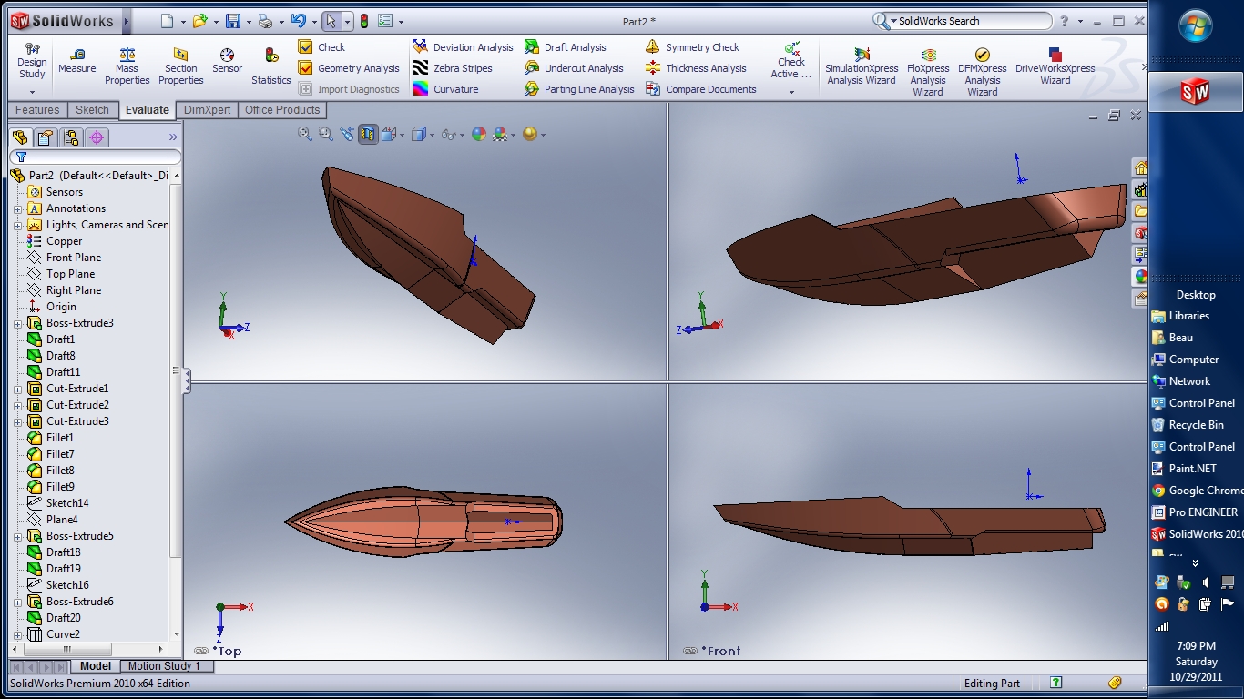Screen dimensions: 1244x699
Task: Select the Copper material item
Action: point(64,241)
